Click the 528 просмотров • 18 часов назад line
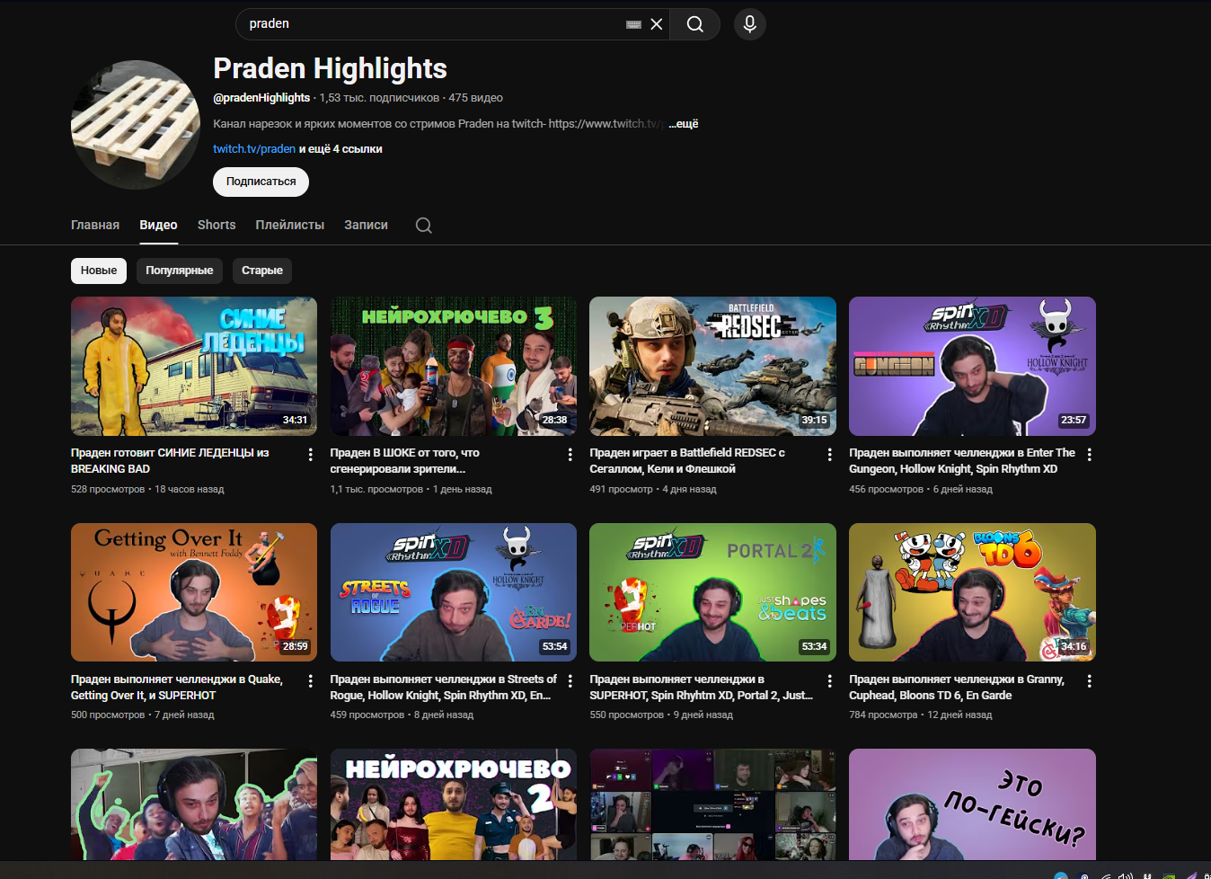The height and width of the screenshot is (879, 1211). point(147,490)
